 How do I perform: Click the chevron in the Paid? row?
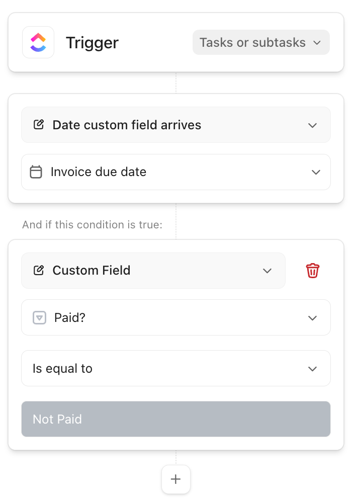[x=313, y=318]
